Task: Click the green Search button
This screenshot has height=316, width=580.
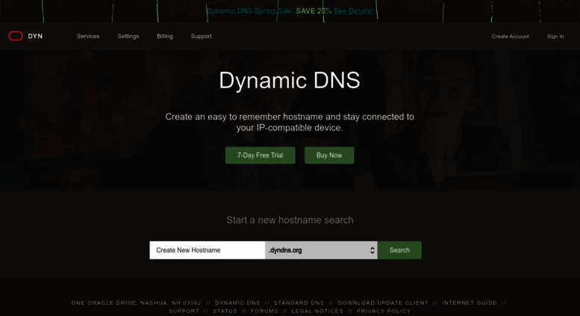Action: (x=399, y=250)
